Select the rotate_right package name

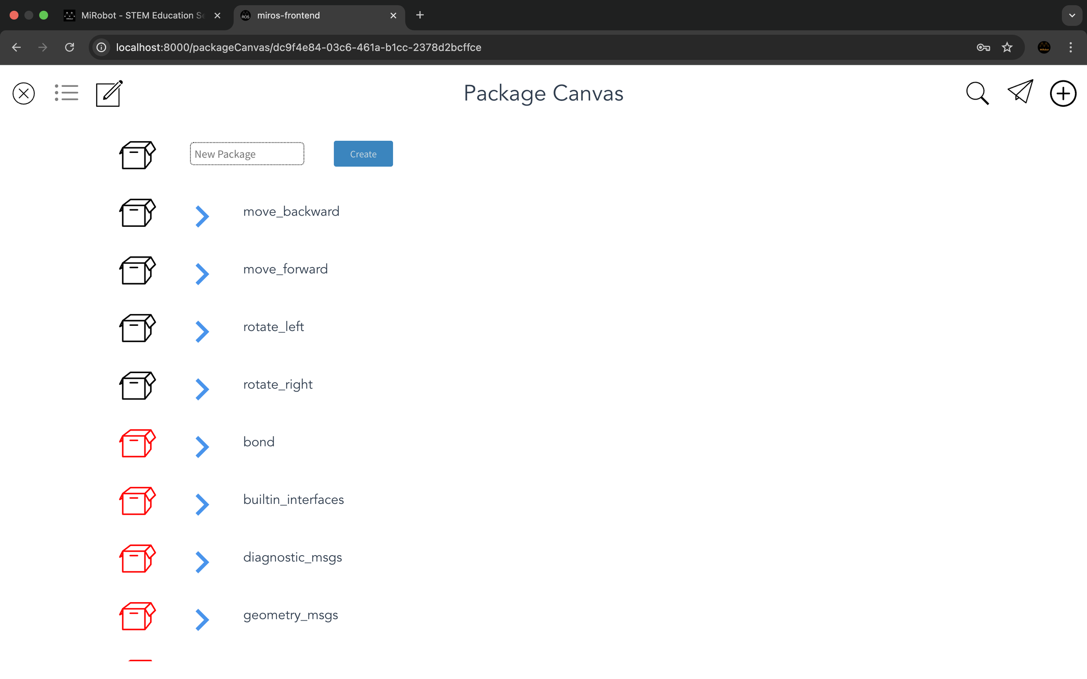click(278, 384)
